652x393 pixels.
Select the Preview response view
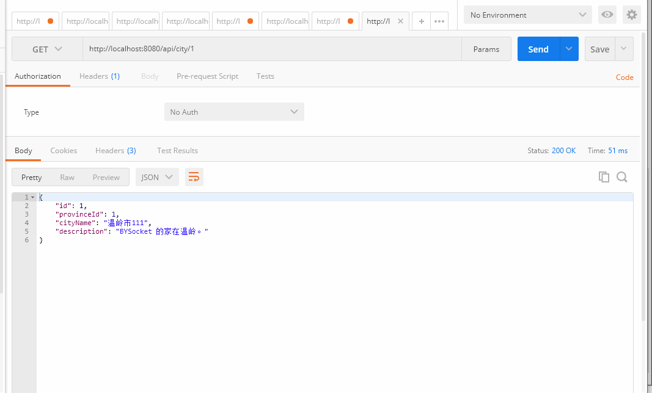106,178
